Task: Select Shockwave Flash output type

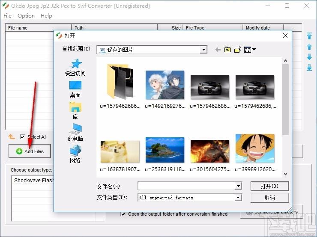Action: pos(33,180)
